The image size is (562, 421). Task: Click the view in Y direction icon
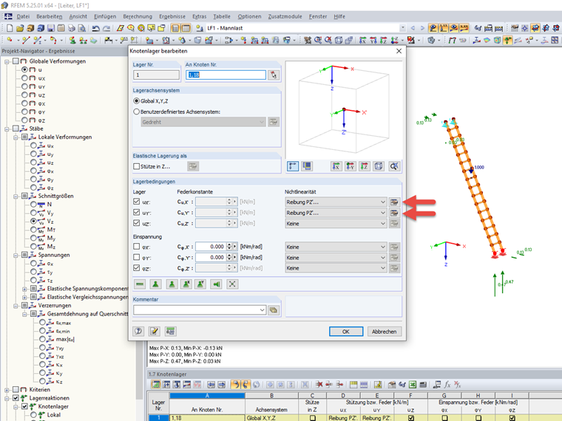tap(351, 166)
